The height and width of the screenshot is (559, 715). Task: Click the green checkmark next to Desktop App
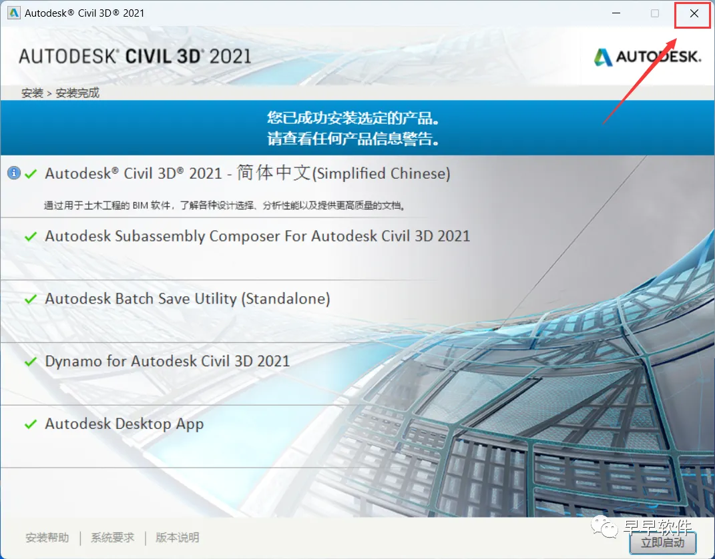coord(31,424)
